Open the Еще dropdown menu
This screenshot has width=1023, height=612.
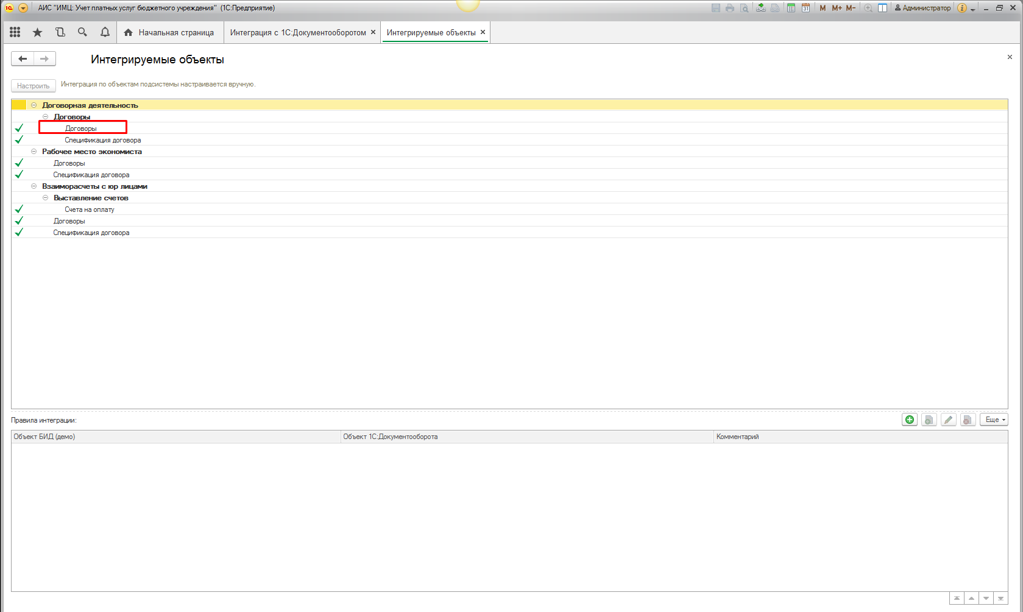tap(994, 420)
